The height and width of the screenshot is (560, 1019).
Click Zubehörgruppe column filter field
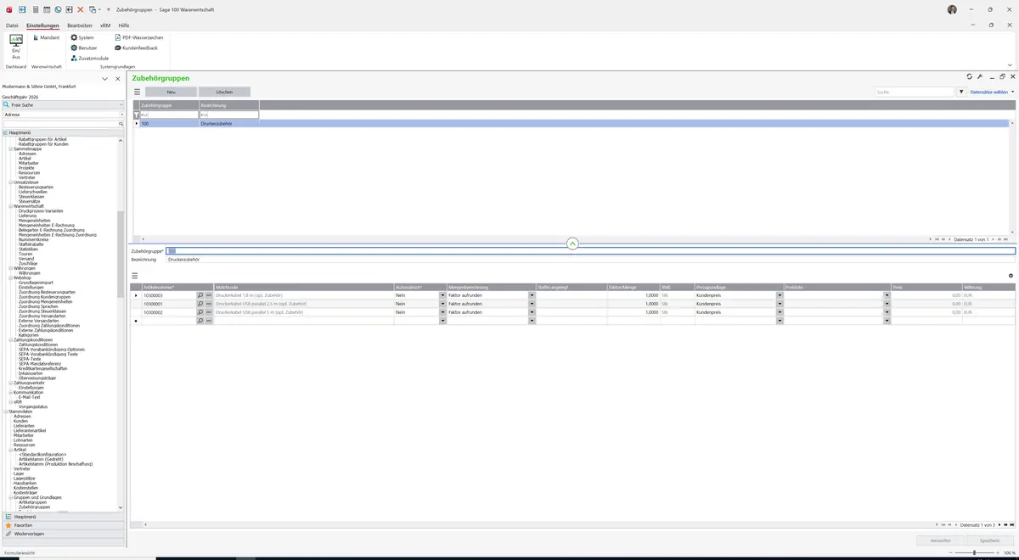169,115
